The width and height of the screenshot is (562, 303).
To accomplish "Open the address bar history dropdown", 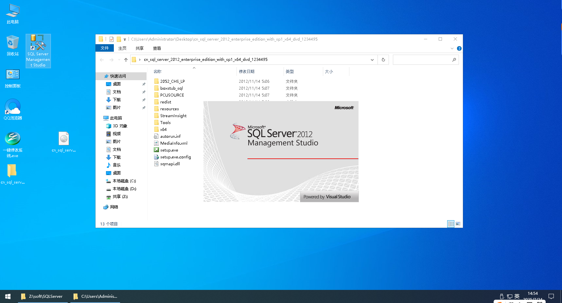I will (x=372, y=60).
